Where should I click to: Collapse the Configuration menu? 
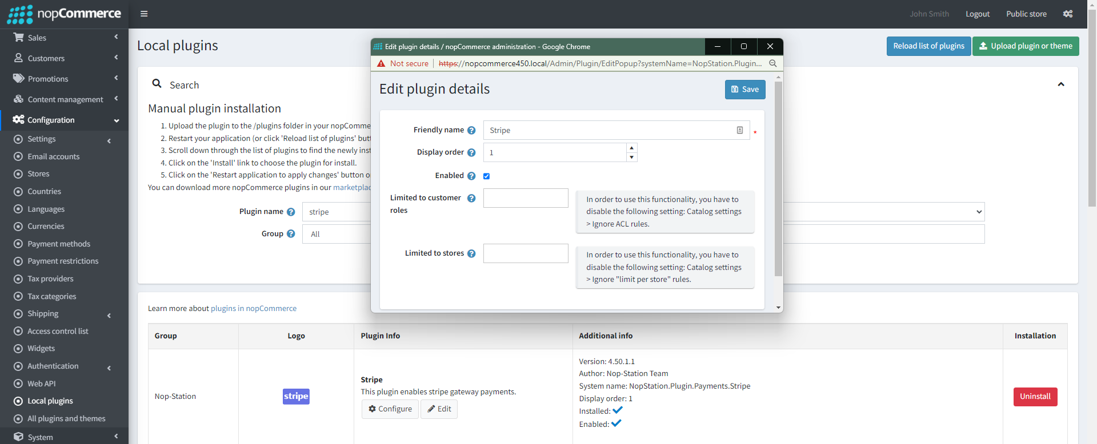(117, 120)
